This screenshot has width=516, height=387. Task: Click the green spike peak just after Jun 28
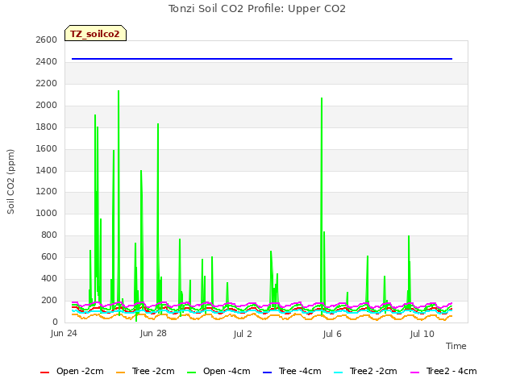point(158,124)
